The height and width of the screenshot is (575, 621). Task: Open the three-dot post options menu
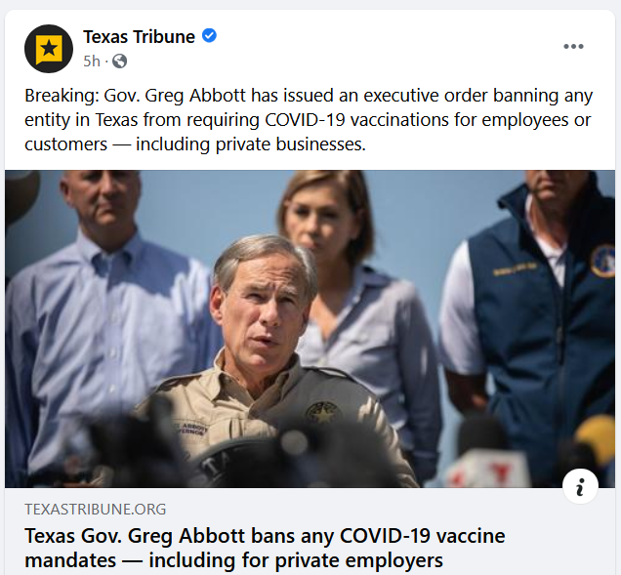[x=573, y=47]
